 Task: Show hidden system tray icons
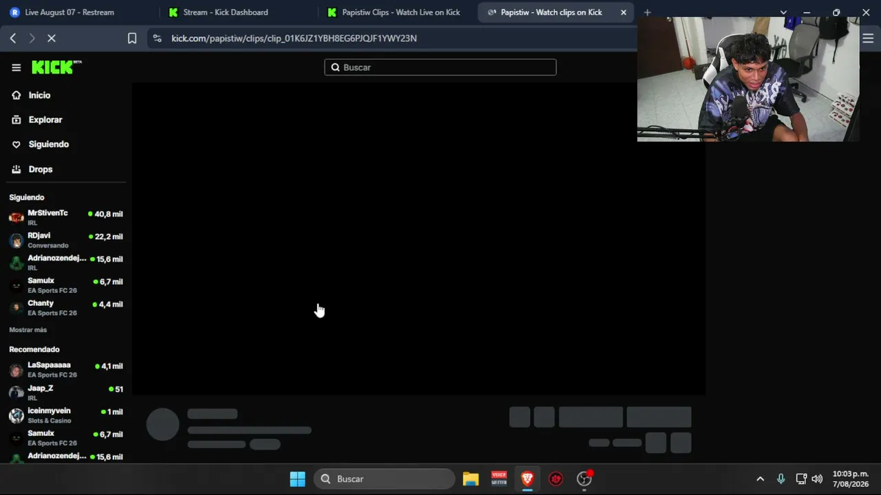pos(760,479)
